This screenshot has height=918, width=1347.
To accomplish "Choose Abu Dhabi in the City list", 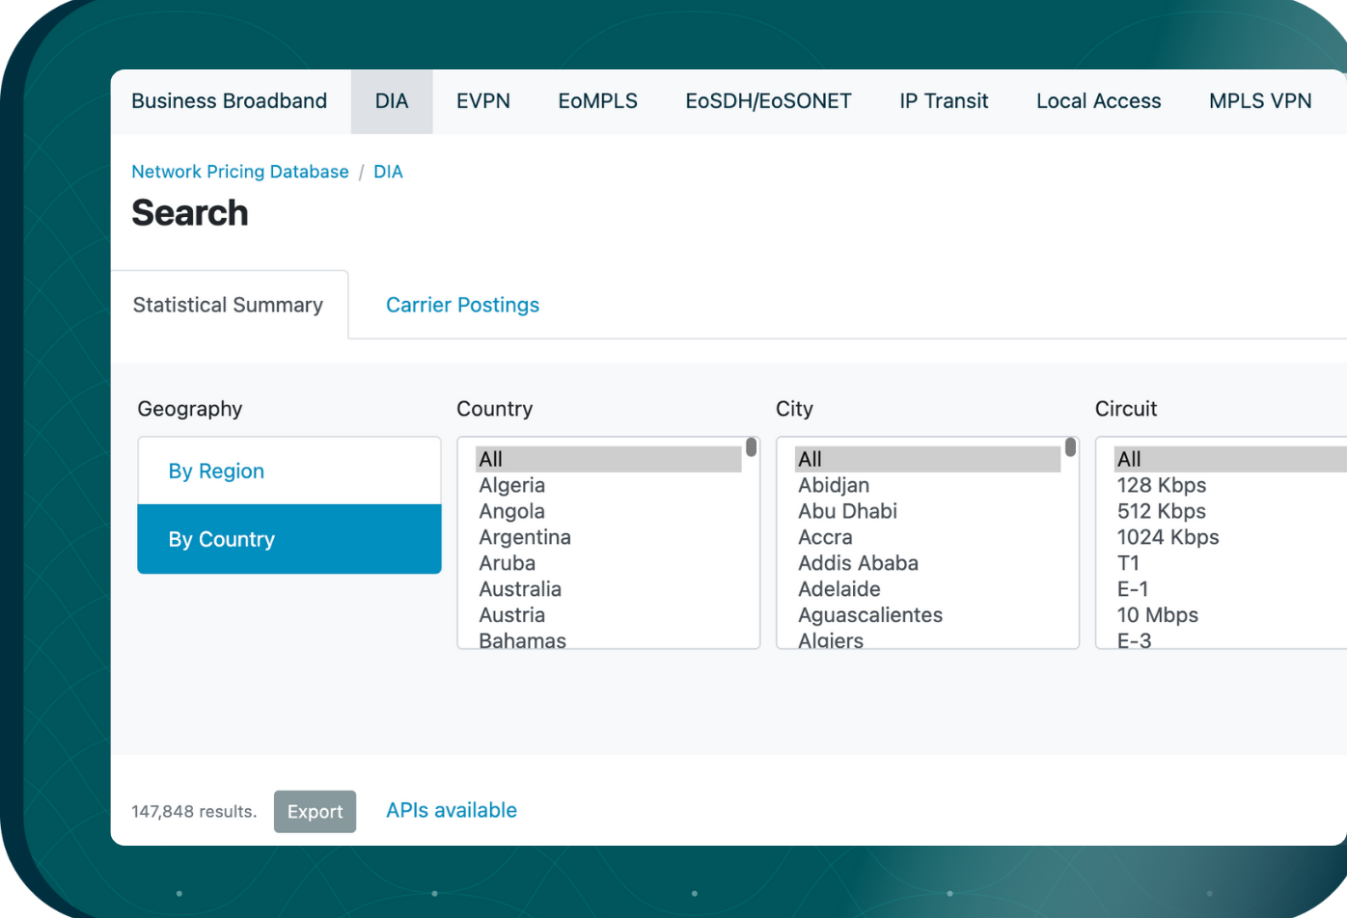I will tap(847, 511).
